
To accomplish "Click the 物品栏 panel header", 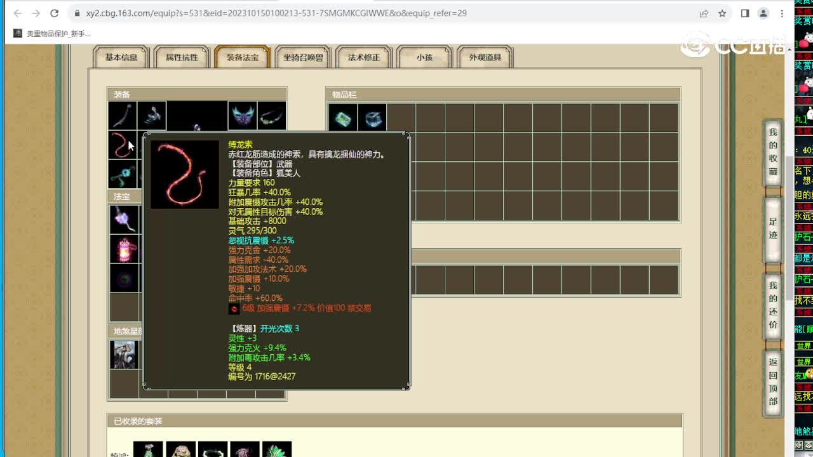I will [503, 95].
